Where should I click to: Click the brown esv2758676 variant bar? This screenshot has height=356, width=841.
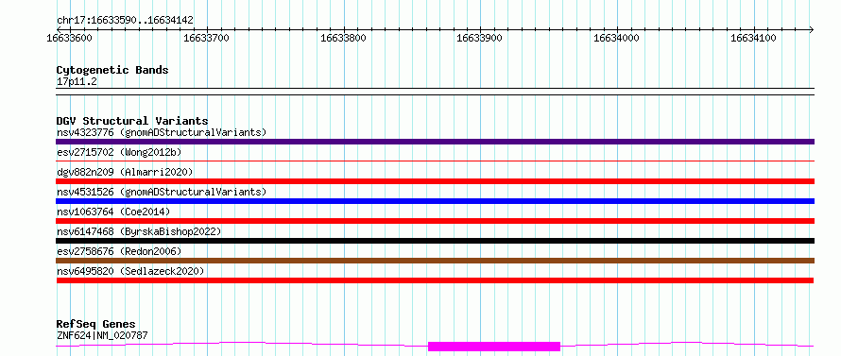pyautogui.click(x=435, y=261)
